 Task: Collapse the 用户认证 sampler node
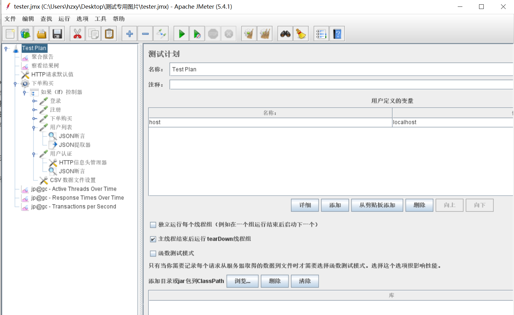tap(34, 154)
